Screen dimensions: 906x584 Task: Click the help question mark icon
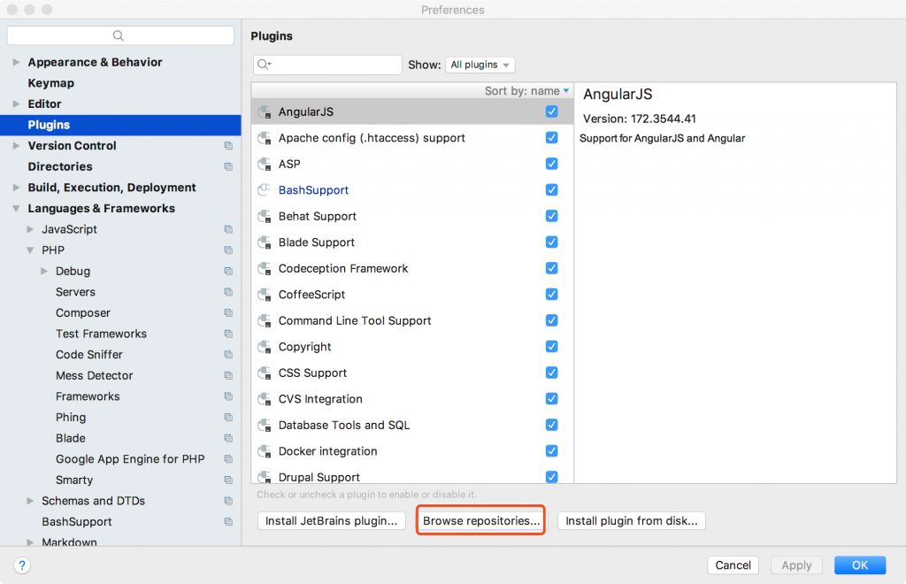pyautogui.click(x=22, y=565)
